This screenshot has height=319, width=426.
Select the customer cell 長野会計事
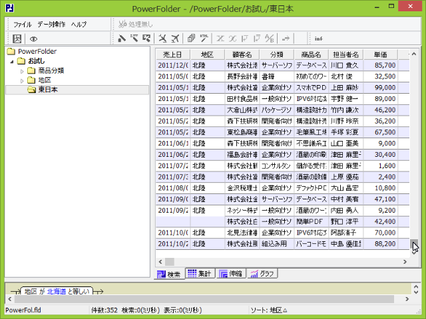[x=242, y=76]
